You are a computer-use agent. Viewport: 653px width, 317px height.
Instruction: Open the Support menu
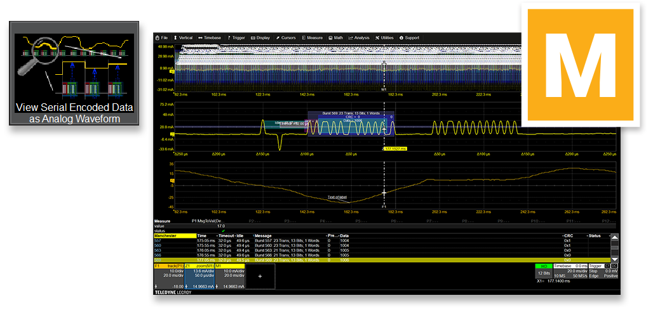[409, 38]
